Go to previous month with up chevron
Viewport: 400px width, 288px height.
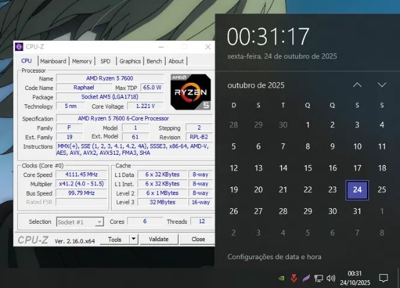(x=357, y=85)
